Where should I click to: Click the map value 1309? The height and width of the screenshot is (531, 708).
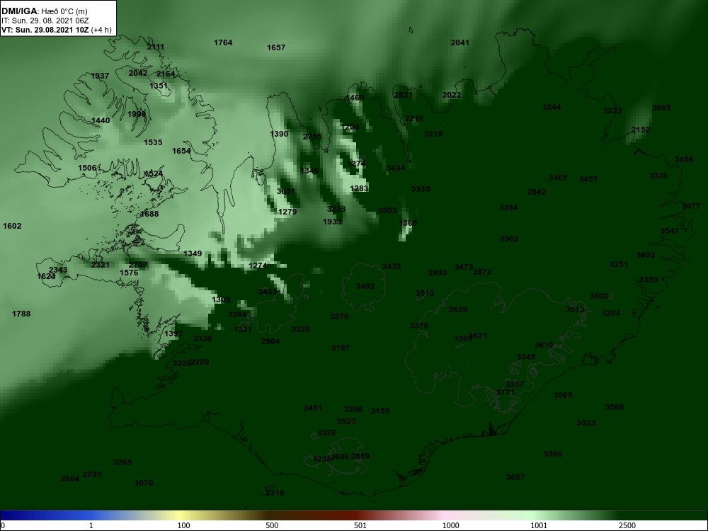[221, 299]
